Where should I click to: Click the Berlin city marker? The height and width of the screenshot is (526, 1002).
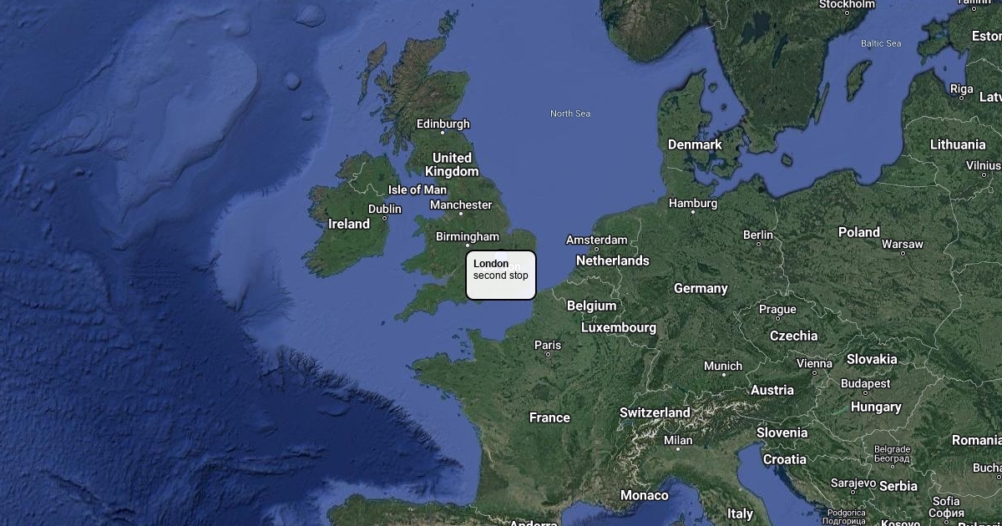tap(758, 245)
